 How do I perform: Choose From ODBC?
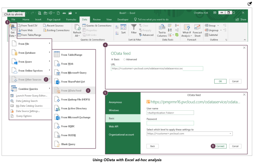pyautogui.click(x=74, y=126)
